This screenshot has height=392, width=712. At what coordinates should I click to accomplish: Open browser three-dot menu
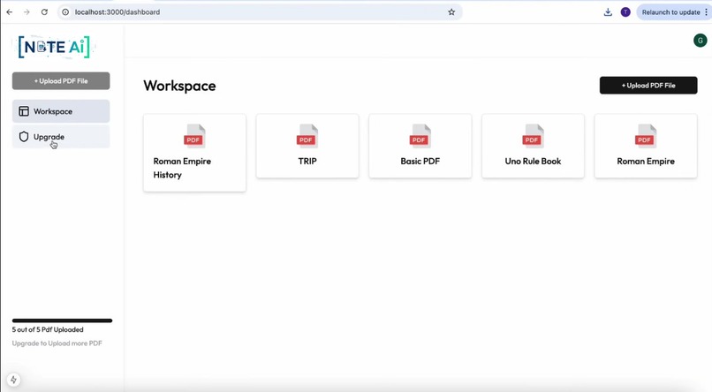click(x=706, y=12)
